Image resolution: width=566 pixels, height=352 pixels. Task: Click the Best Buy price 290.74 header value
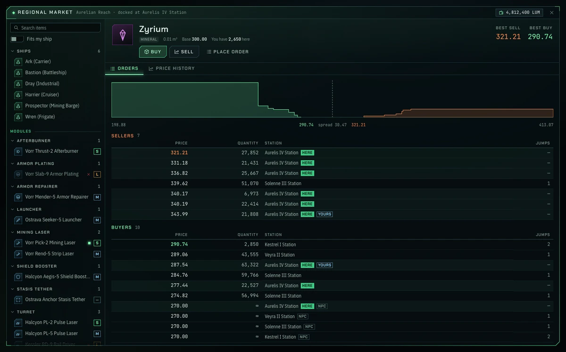coord(540,37)
